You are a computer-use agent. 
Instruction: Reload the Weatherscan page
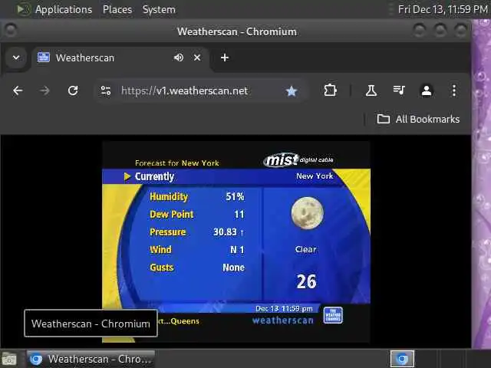(x=73, y=90)
